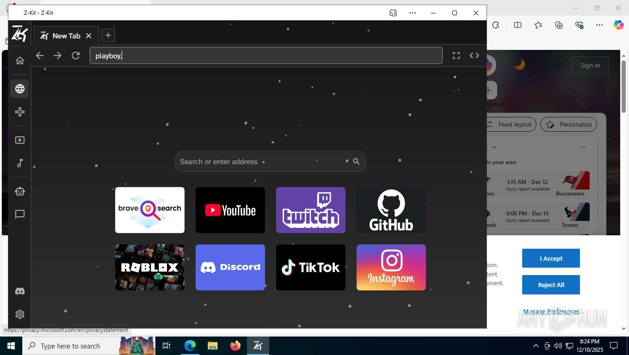
Task: Add a new tab with plus button
Action: click(x=108, y=35)
